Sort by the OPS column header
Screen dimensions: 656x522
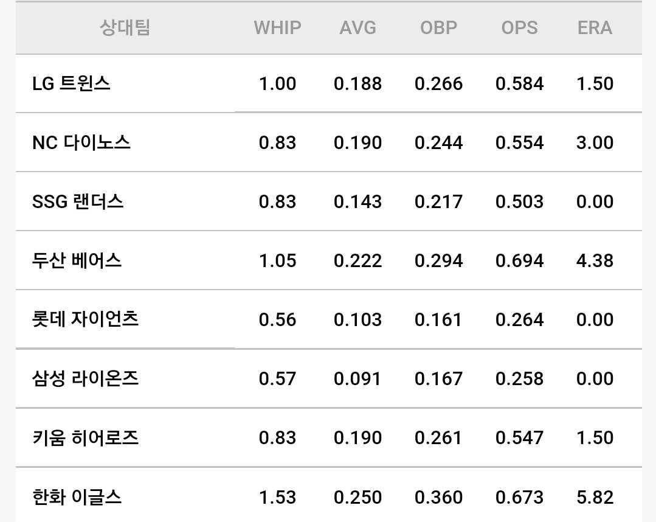tap(519, 28)
